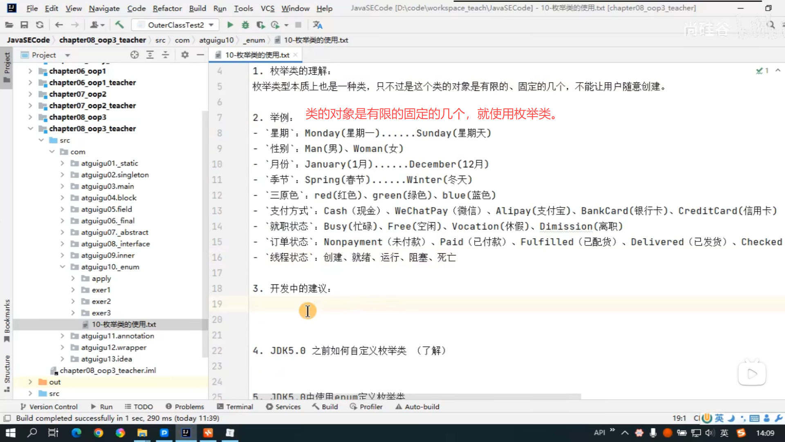
Task: Open the Terminal tool window tab
Action: click(235, 407)
